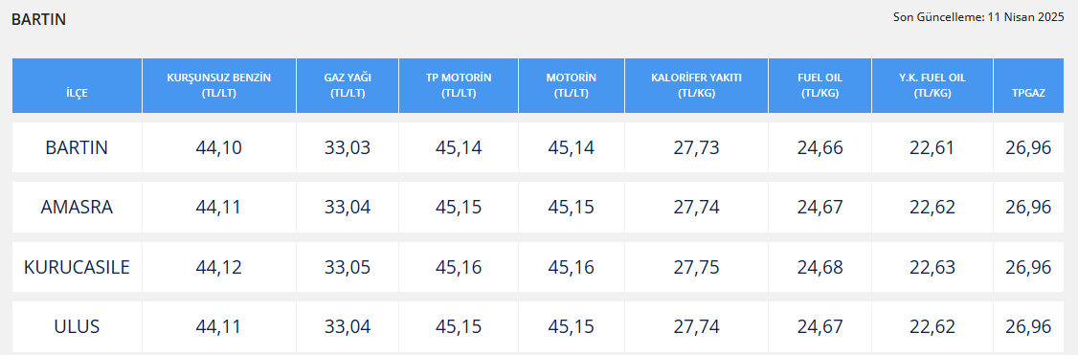Select the KALORİFER YAKITI header
The image size is (1078, 355).
pos(696,86)
